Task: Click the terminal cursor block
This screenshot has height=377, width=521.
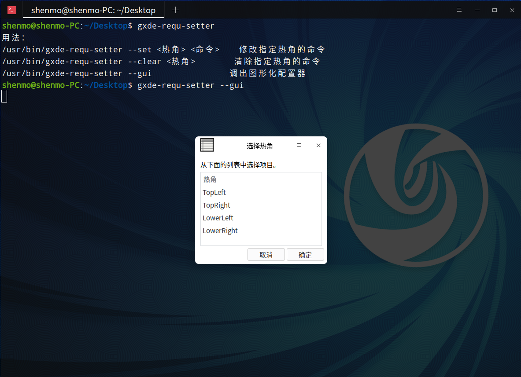Action: [4, 97]
